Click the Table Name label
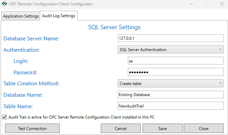Image resolution: width=228 pixels, height=135 pixels. 18,106
